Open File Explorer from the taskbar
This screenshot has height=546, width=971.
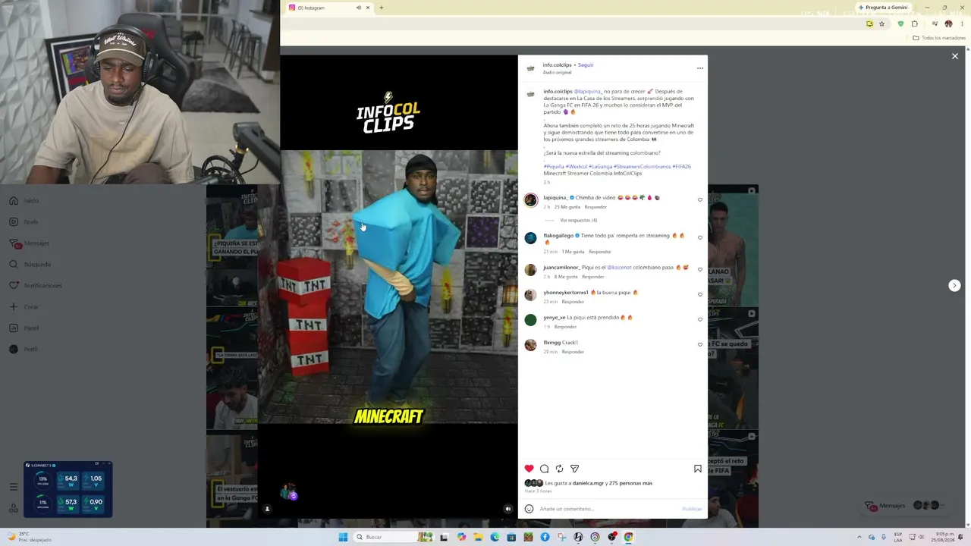(478, 537)
